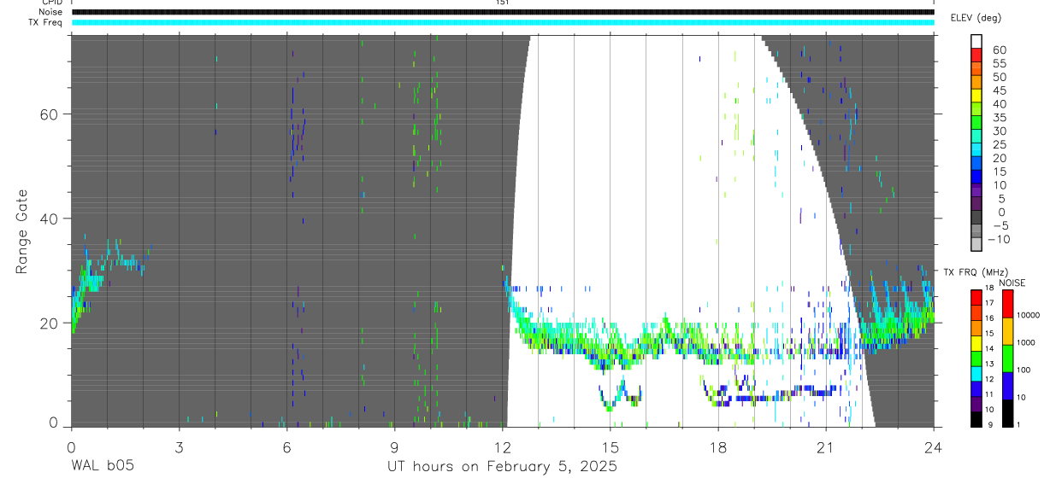Click the x-axis tick label '9'

(x=394, y=446)
